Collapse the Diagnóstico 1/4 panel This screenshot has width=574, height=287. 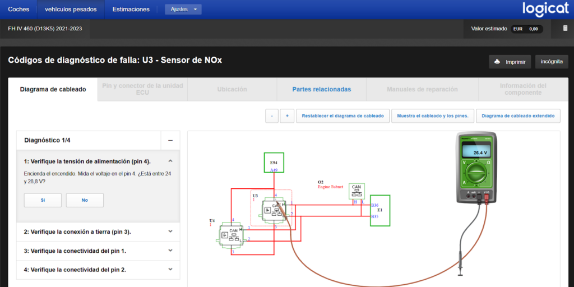170,140
